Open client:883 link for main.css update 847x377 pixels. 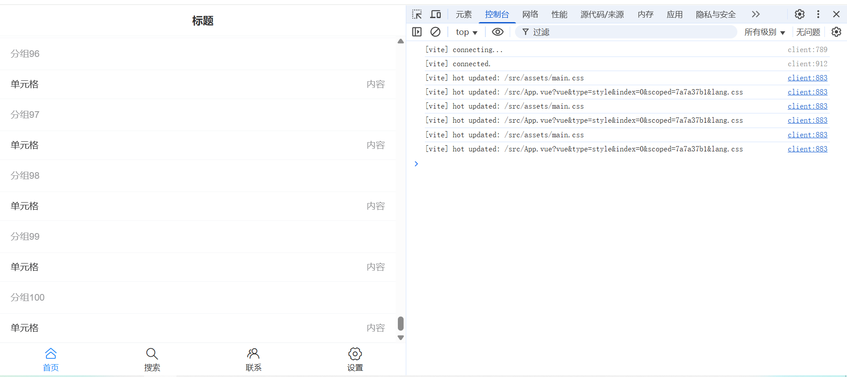[807, 78]
